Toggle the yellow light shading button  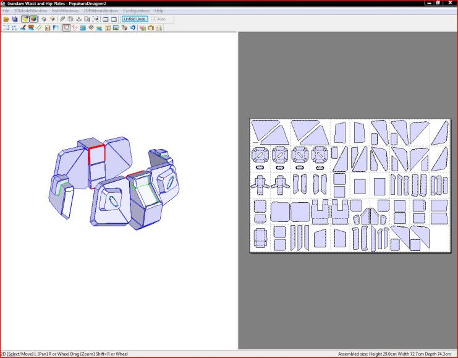pos(25,19)
